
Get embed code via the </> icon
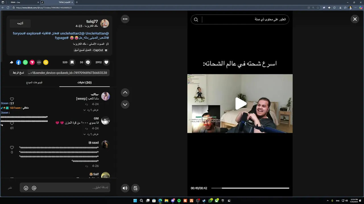pyautogui.click(x=39, y=62)
